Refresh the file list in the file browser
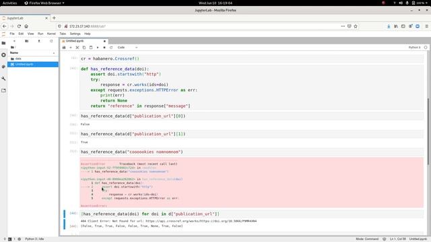 tap(51, 41)
